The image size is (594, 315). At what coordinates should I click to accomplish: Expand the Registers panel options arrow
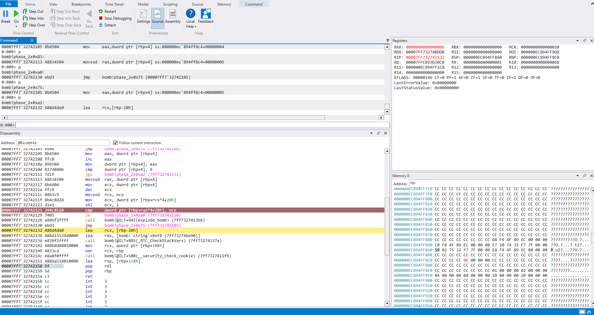point(578,41)
